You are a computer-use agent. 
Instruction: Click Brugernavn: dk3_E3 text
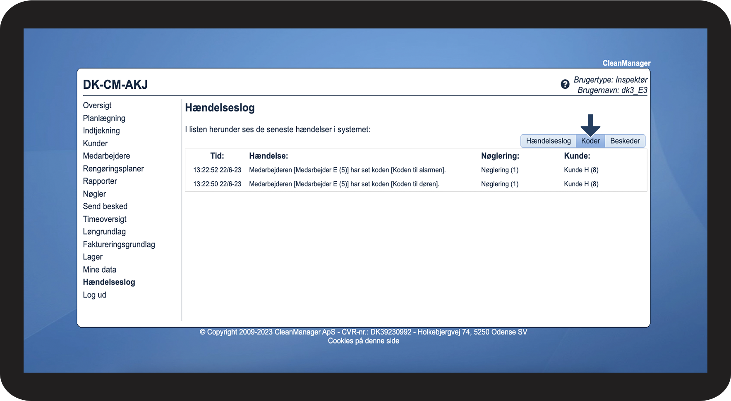click(612, 90)
